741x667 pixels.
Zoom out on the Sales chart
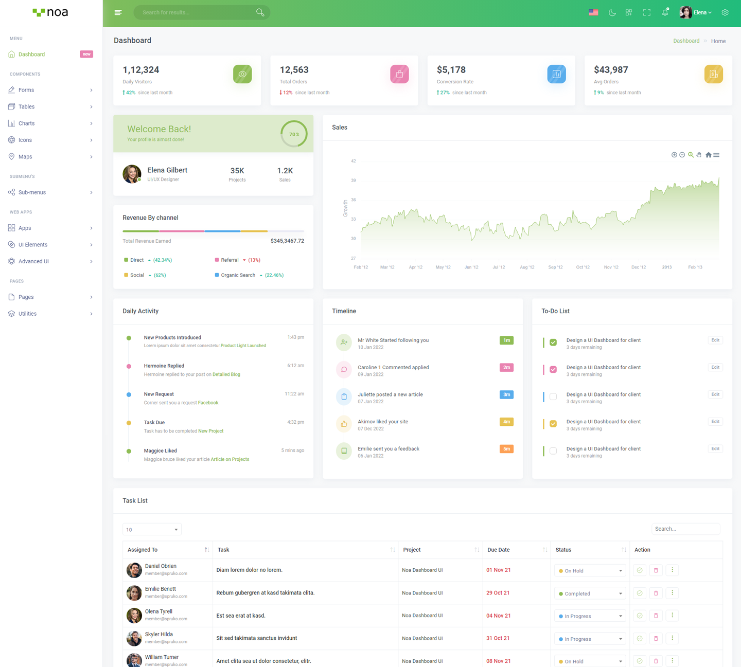(x=682, y=155)
